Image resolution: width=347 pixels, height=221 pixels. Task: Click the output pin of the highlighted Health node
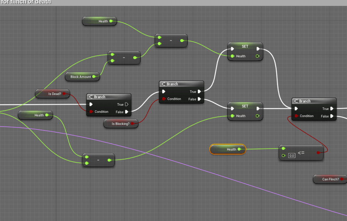pyautogui.click(x=239, y=149)
